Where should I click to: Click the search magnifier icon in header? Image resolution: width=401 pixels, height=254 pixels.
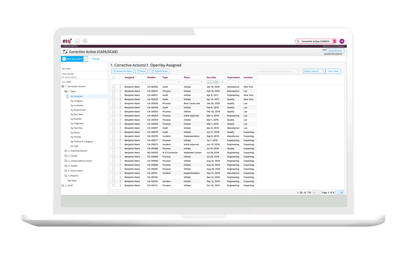(x=85, y=41)
